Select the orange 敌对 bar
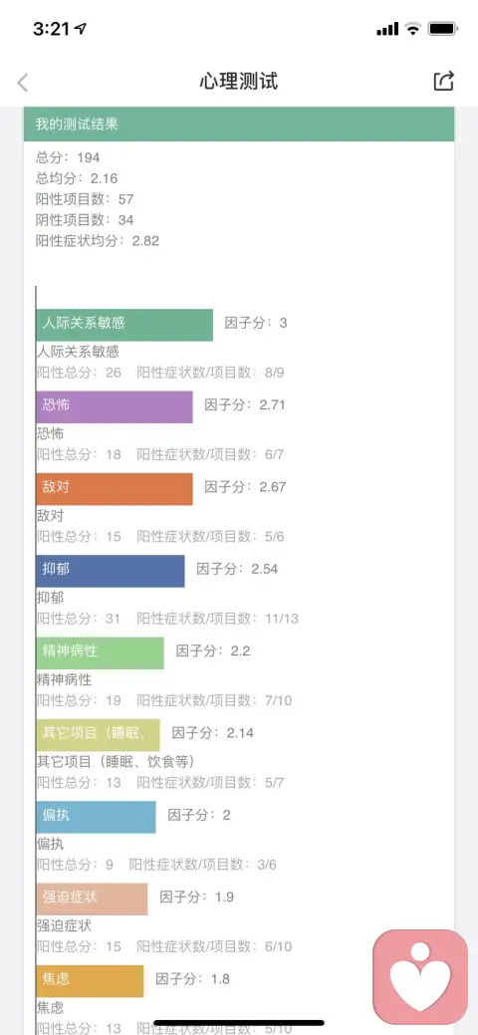The image size is (478, 1035). pyautogui.click(x=115, y=488)
